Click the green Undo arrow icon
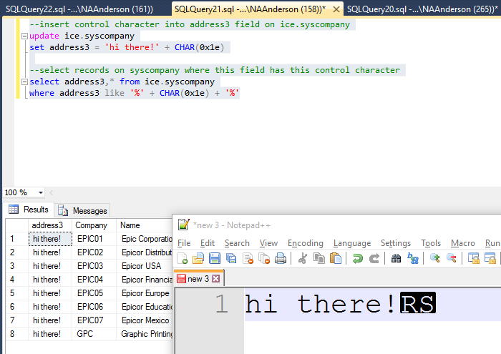Viewport: 501px width, 354px height. coord(357,259)
